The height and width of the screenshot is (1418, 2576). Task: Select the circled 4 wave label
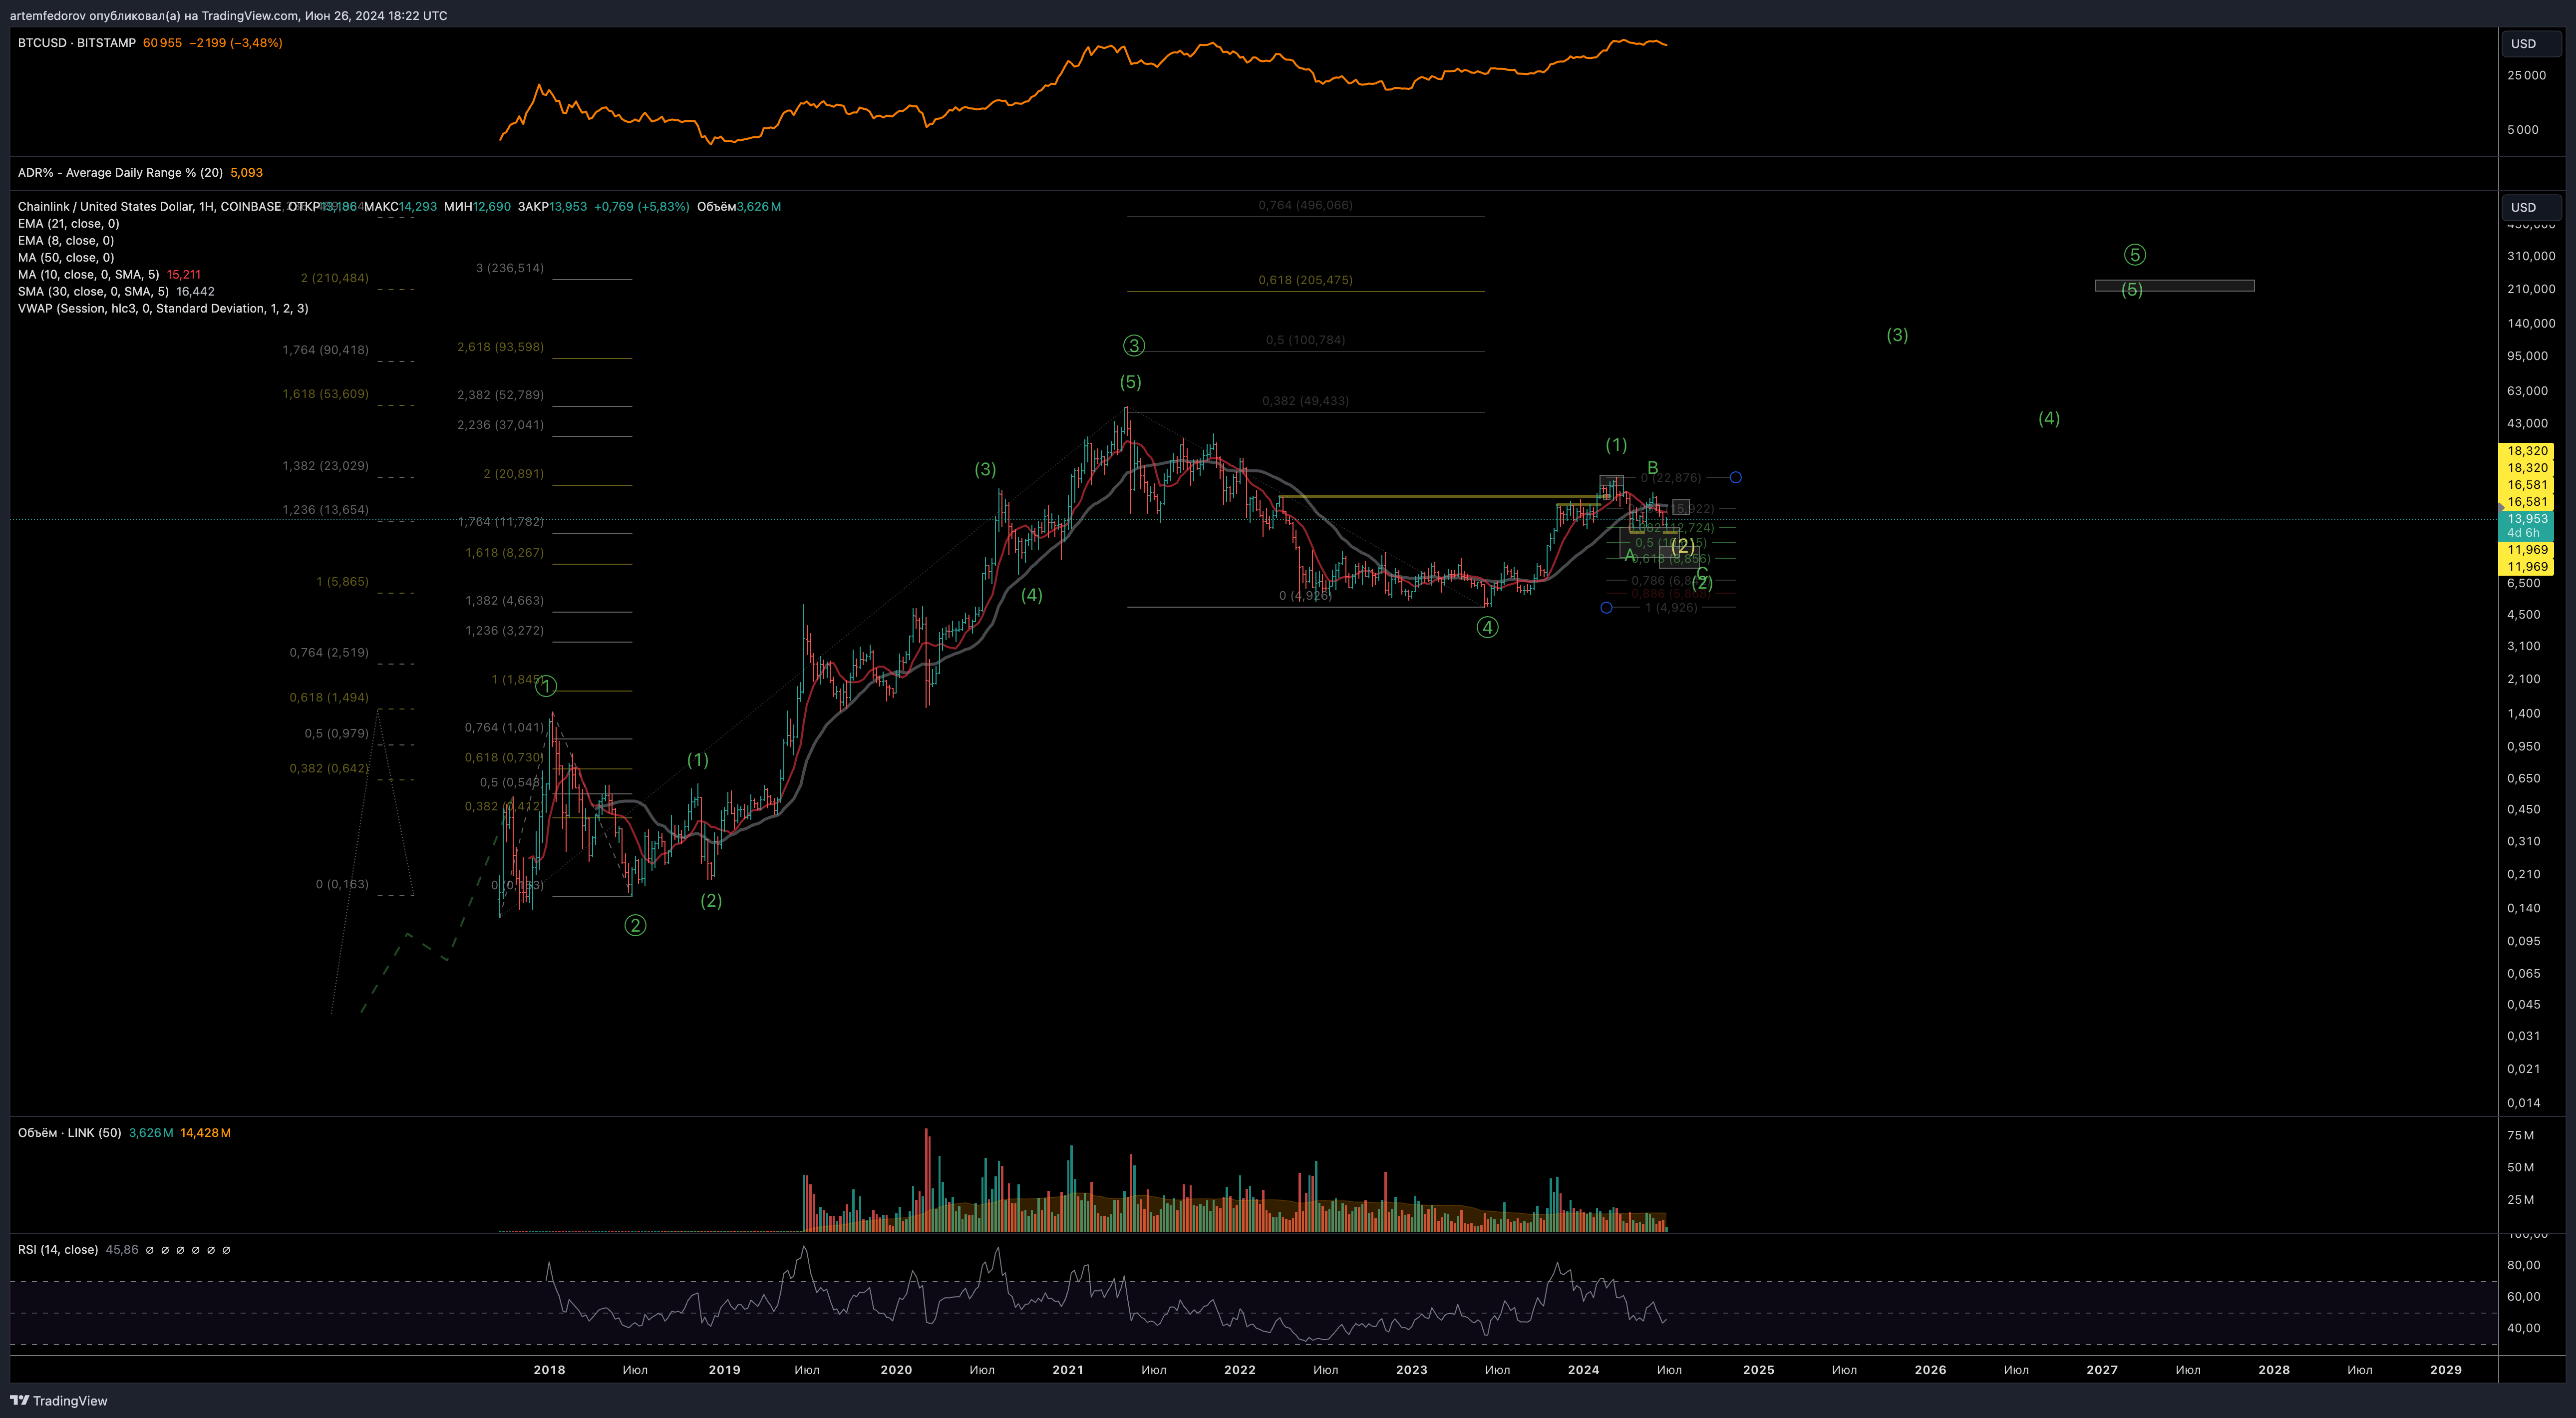tap(1488, 627)
